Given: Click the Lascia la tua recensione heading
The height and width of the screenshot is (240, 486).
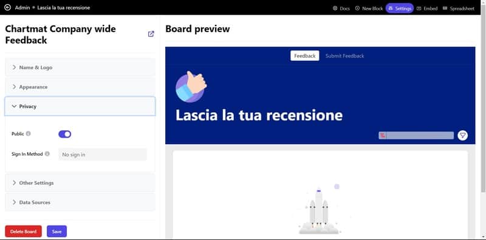Looking at the screenshot, I should pyautogui.click(x=259, y=115).
